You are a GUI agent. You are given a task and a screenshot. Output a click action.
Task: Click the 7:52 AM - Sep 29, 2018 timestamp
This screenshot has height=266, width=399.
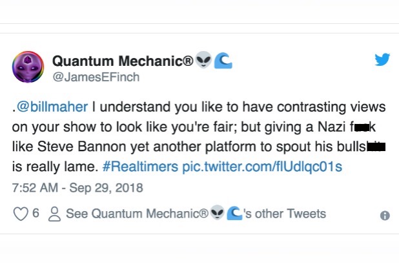(77, 189)
